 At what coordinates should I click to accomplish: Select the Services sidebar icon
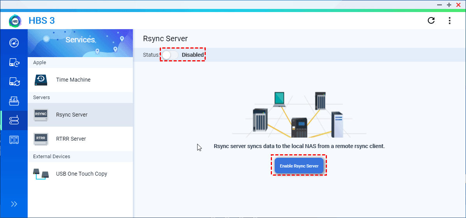14,120
